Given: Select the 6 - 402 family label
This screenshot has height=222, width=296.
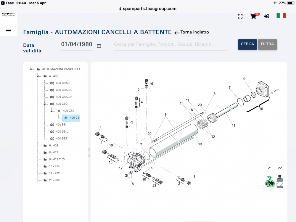Looking at the screenshot, I should pyautogui.click(x=54, y=146).
